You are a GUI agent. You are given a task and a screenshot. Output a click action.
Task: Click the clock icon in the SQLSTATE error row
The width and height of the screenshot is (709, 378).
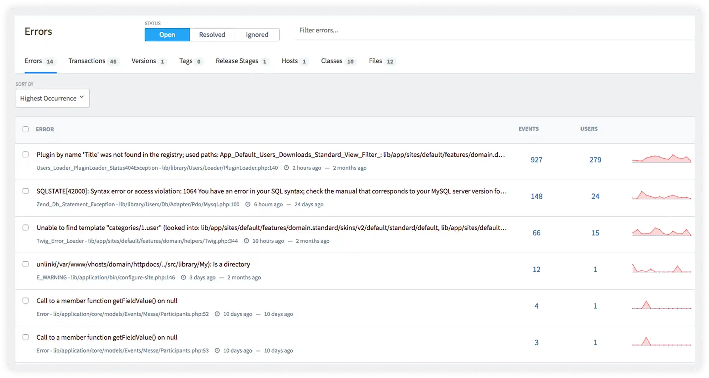coord(248,204)
